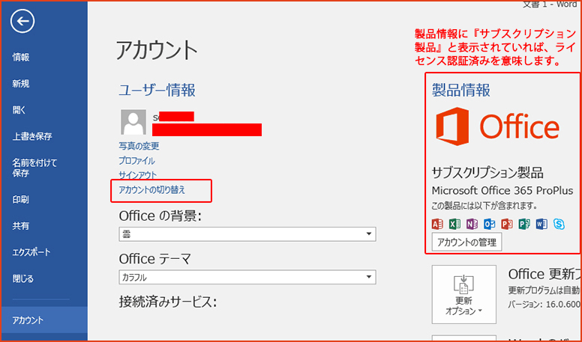The width and height of the screenshot is (582, 342).
Task: Click the Outlook app icon
Action: (490, 224)
